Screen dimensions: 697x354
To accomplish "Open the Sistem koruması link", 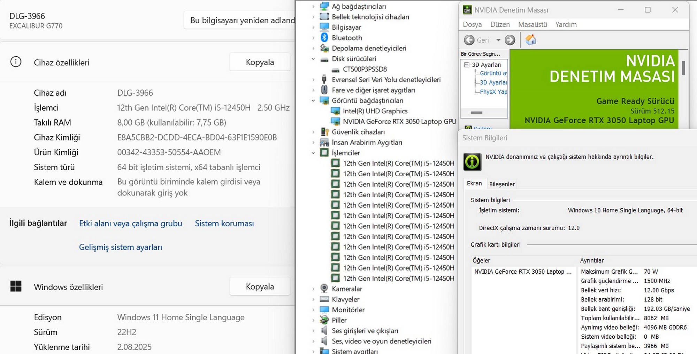I will 224,224.
